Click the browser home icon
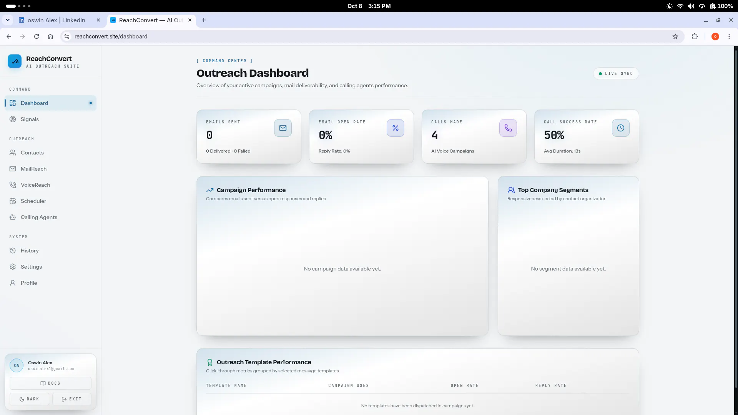This screenshot has width=738, height=415. (50, 37)
